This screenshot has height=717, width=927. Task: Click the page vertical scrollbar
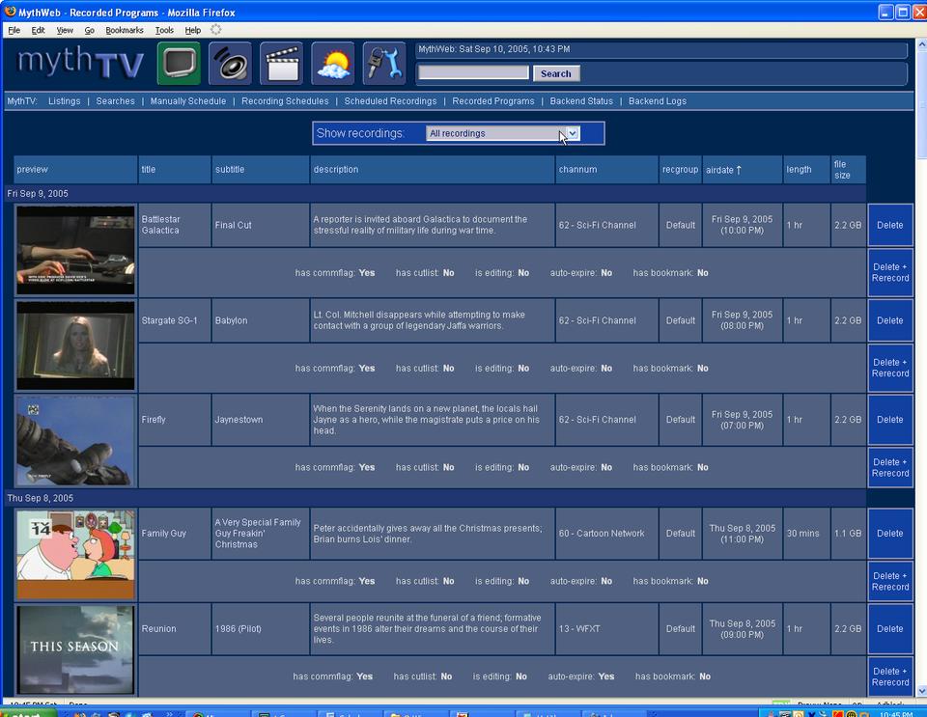(920, 386)
